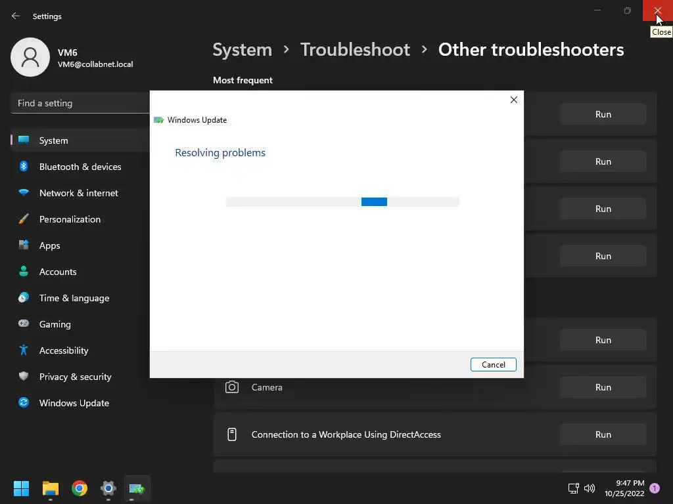Click the Camera troubleshooter icon
Viewport: 673px width, 504px height.
pos(232,387)
